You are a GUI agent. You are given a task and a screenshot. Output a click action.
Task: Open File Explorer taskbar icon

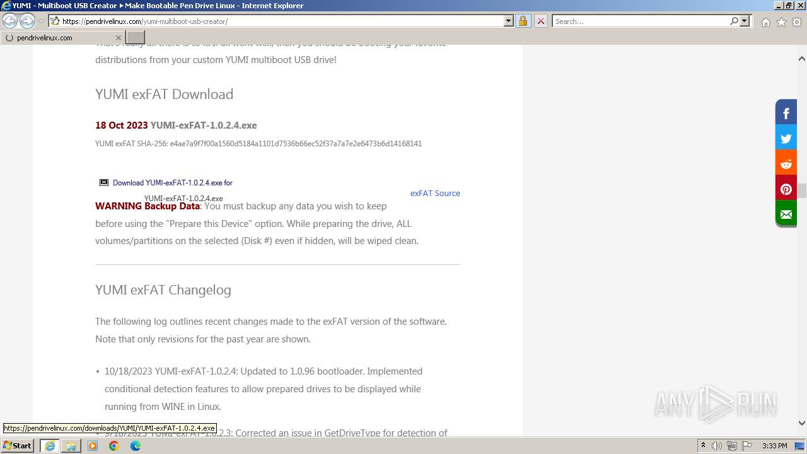tap(71, 446)
